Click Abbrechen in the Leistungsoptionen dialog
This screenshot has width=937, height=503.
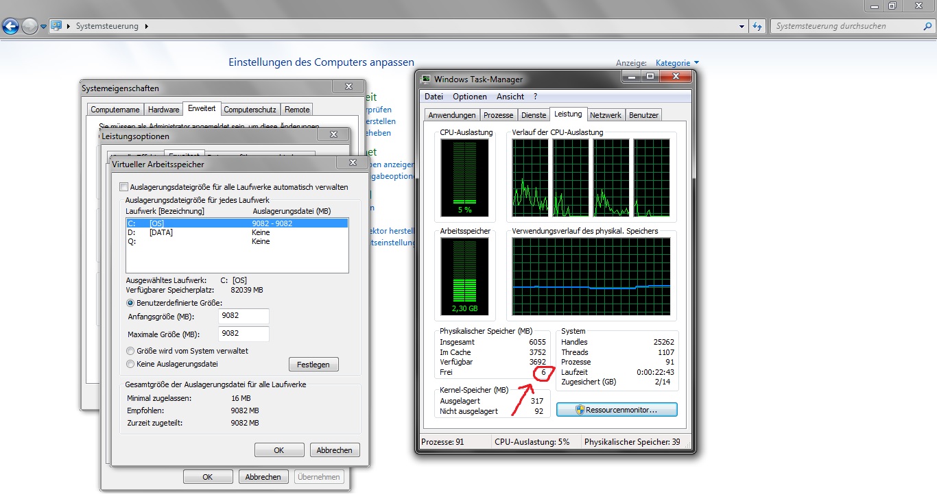[263, 477]
